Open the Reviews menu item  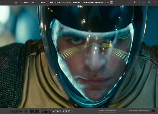click(77, 3)
